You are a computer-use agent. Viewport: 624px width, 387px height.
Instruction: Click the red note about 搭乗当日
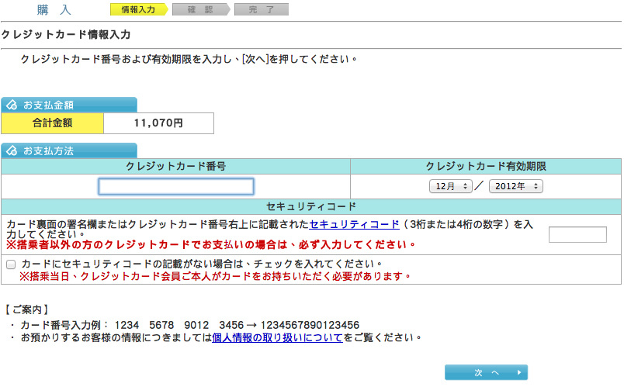[215, 276]
